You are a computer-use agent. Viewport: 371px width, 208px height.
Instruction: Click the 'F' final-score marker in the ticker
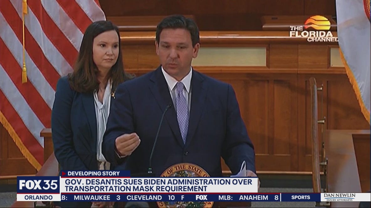pos(182,198)
